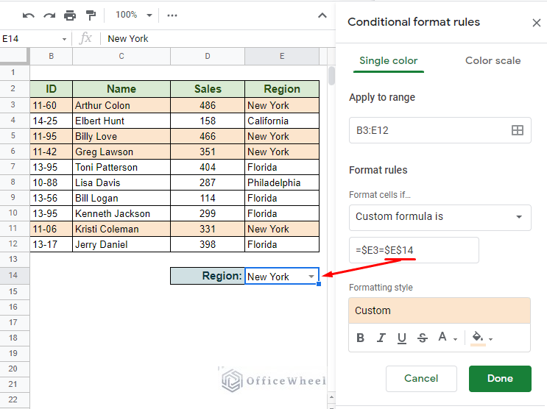Open the text color picker
This screenshot has width=547, height=409.
446,338
